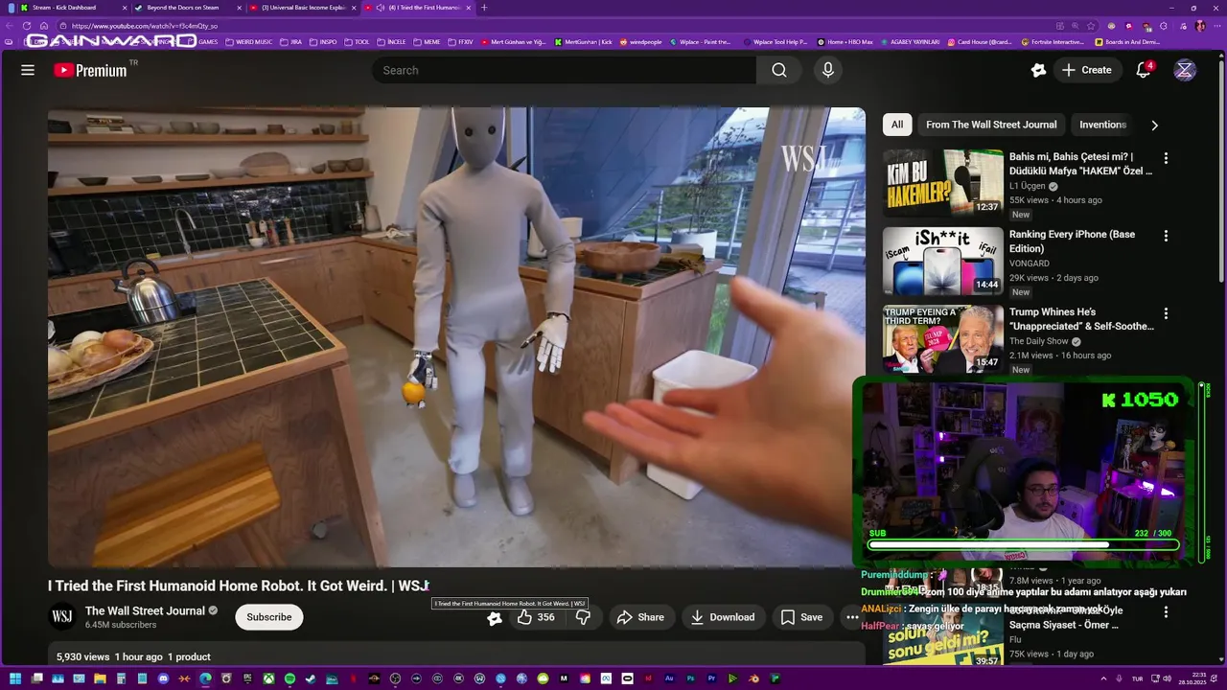
Task: Open the Trump Whines video thumbnail
Action: (x=943, y=338)
